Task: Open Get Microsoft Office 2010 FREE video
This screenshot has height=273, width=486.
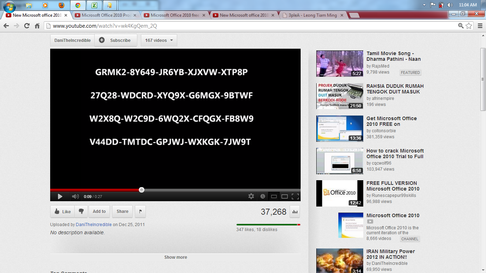Action: pos(391,121)
